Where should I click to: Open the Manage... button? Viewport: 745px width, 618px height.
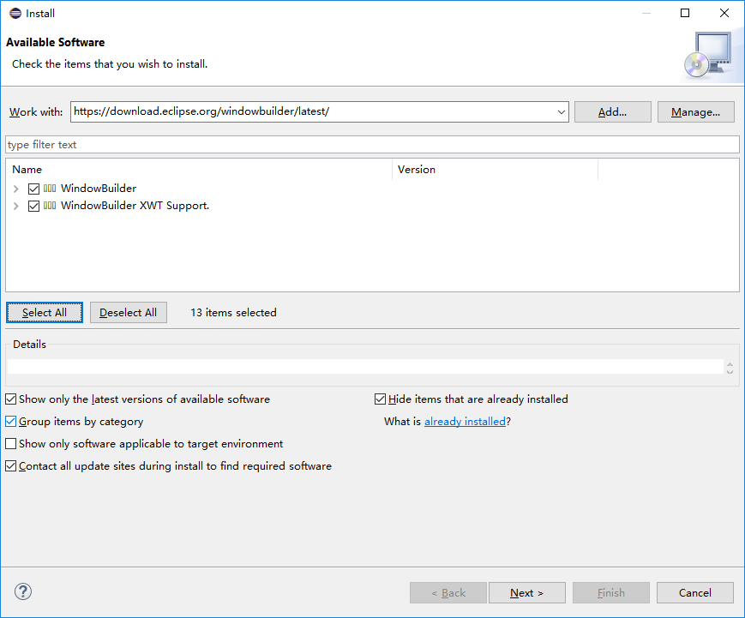coord(695,112)
